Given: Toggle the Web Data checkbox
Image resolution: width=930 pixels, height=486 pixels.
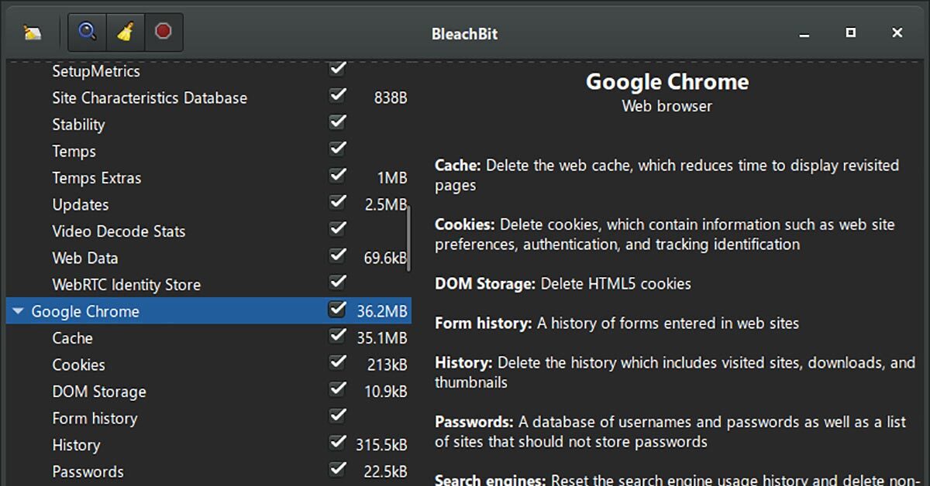Looking at the screenshot, I should [x=337, y=255].
